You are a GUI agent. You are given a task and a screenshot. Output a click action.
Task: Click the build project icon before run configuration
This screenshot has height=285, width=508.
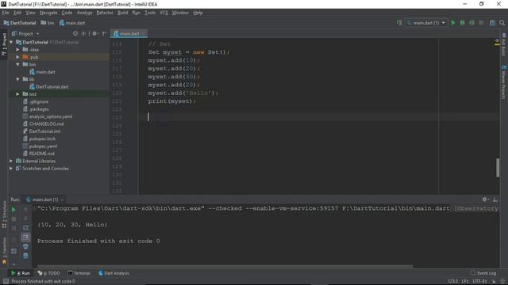pyautogui.click(x=399, y=23)
